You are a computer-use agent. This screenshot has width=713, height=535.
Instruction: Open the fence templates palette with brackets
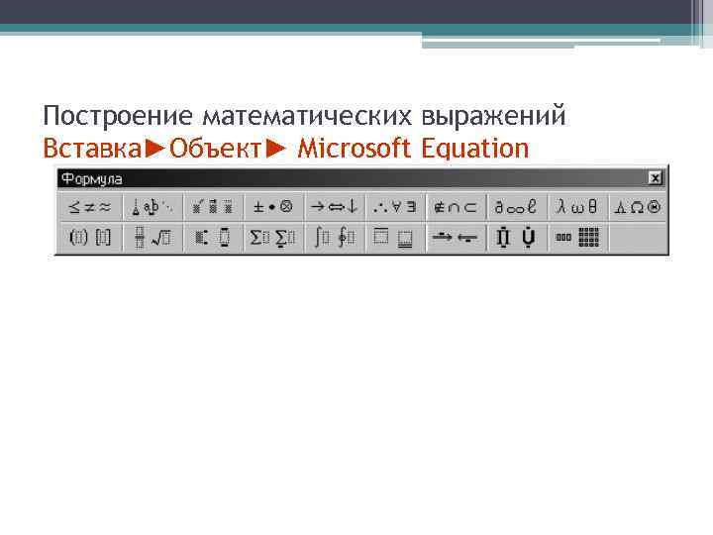coord(90,237)
